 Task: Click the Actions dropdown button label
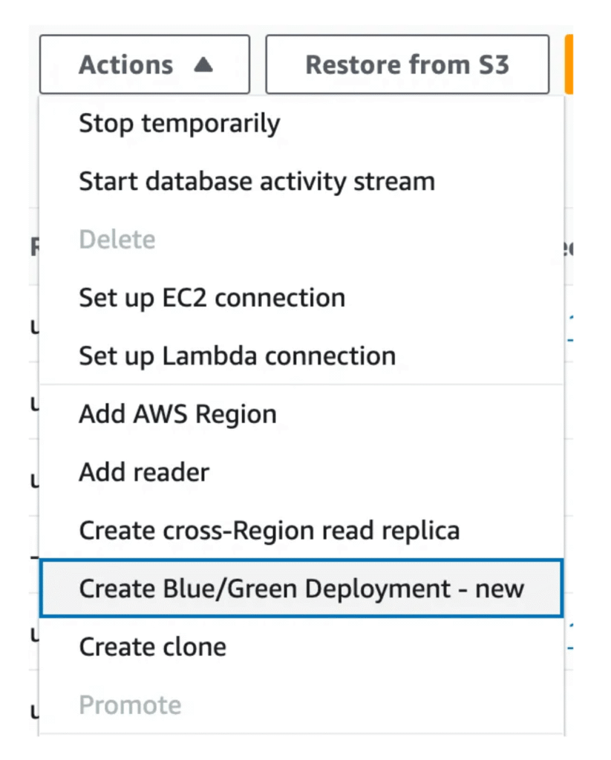click(x=125, y=65)
